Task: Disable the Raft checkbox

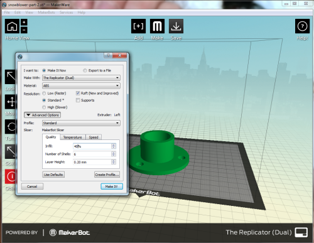Action: click(x=78, y=93)
